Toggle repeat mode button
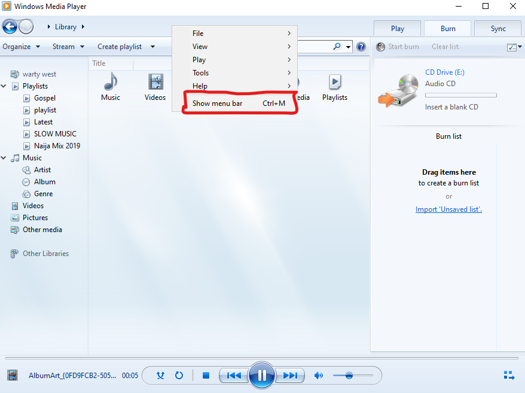Viewport: 525px width, 393px height. coord(179,375)
